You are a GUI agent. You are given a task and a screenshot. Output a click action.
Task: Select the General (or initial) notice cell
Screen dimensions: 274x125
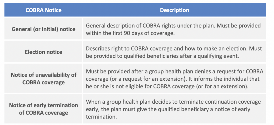pos(44,29)
